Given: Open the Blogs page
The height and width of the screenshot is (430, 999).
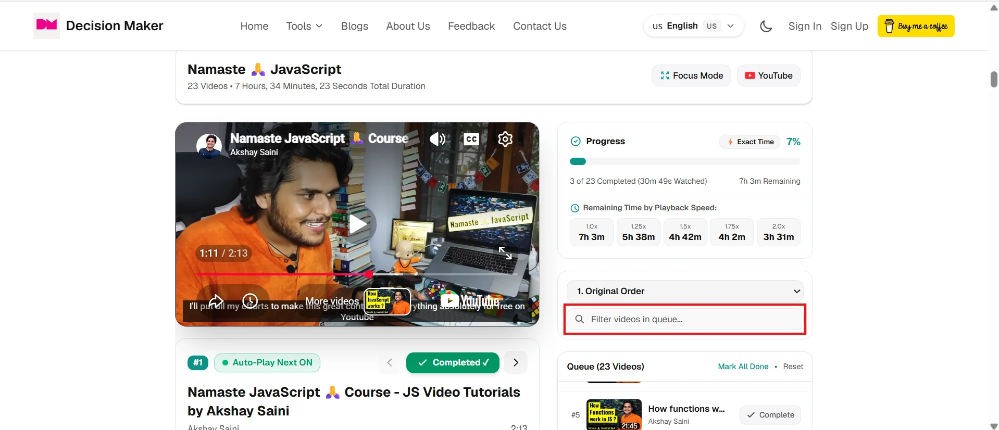Looking at the screenshot, I should pos(355,26).
